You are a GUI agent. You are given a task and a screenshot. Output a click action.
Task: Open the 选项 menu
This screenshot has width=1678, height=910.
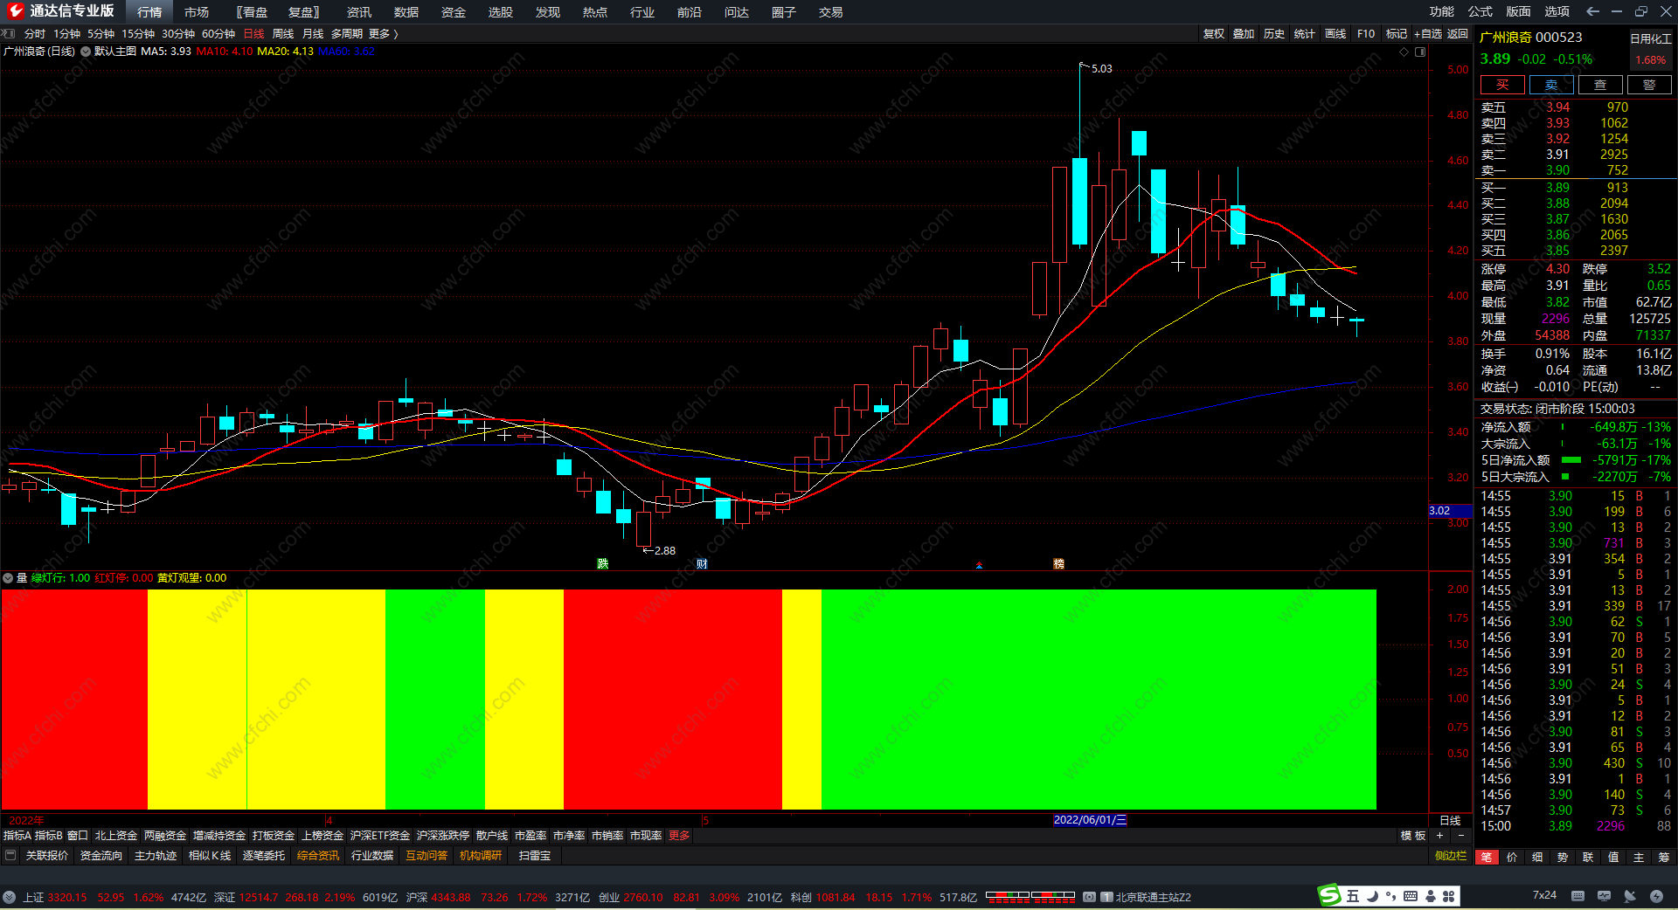pos(1557,11)
